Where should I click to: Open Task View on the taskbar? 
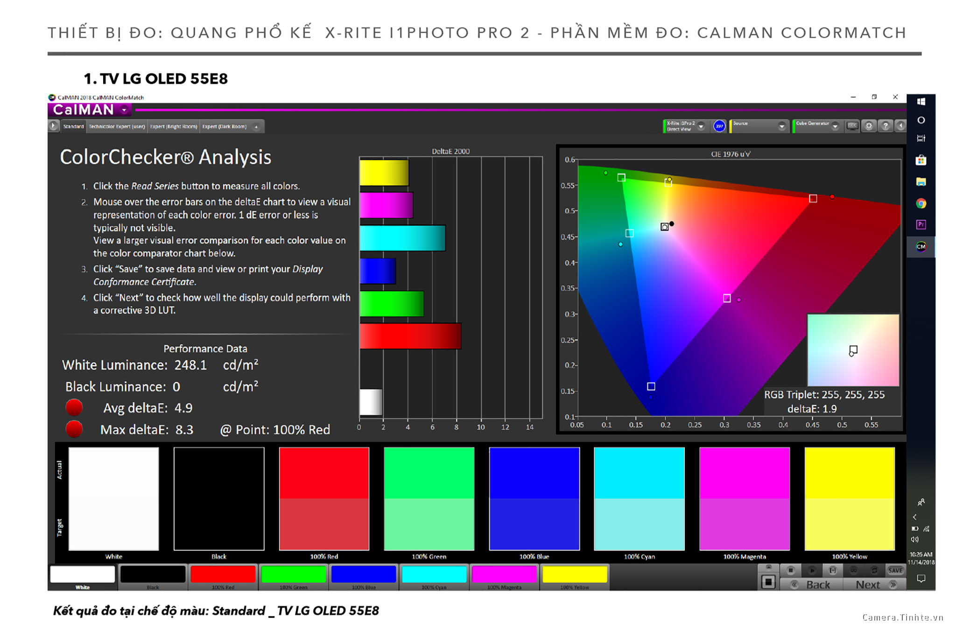click(921, 139)
